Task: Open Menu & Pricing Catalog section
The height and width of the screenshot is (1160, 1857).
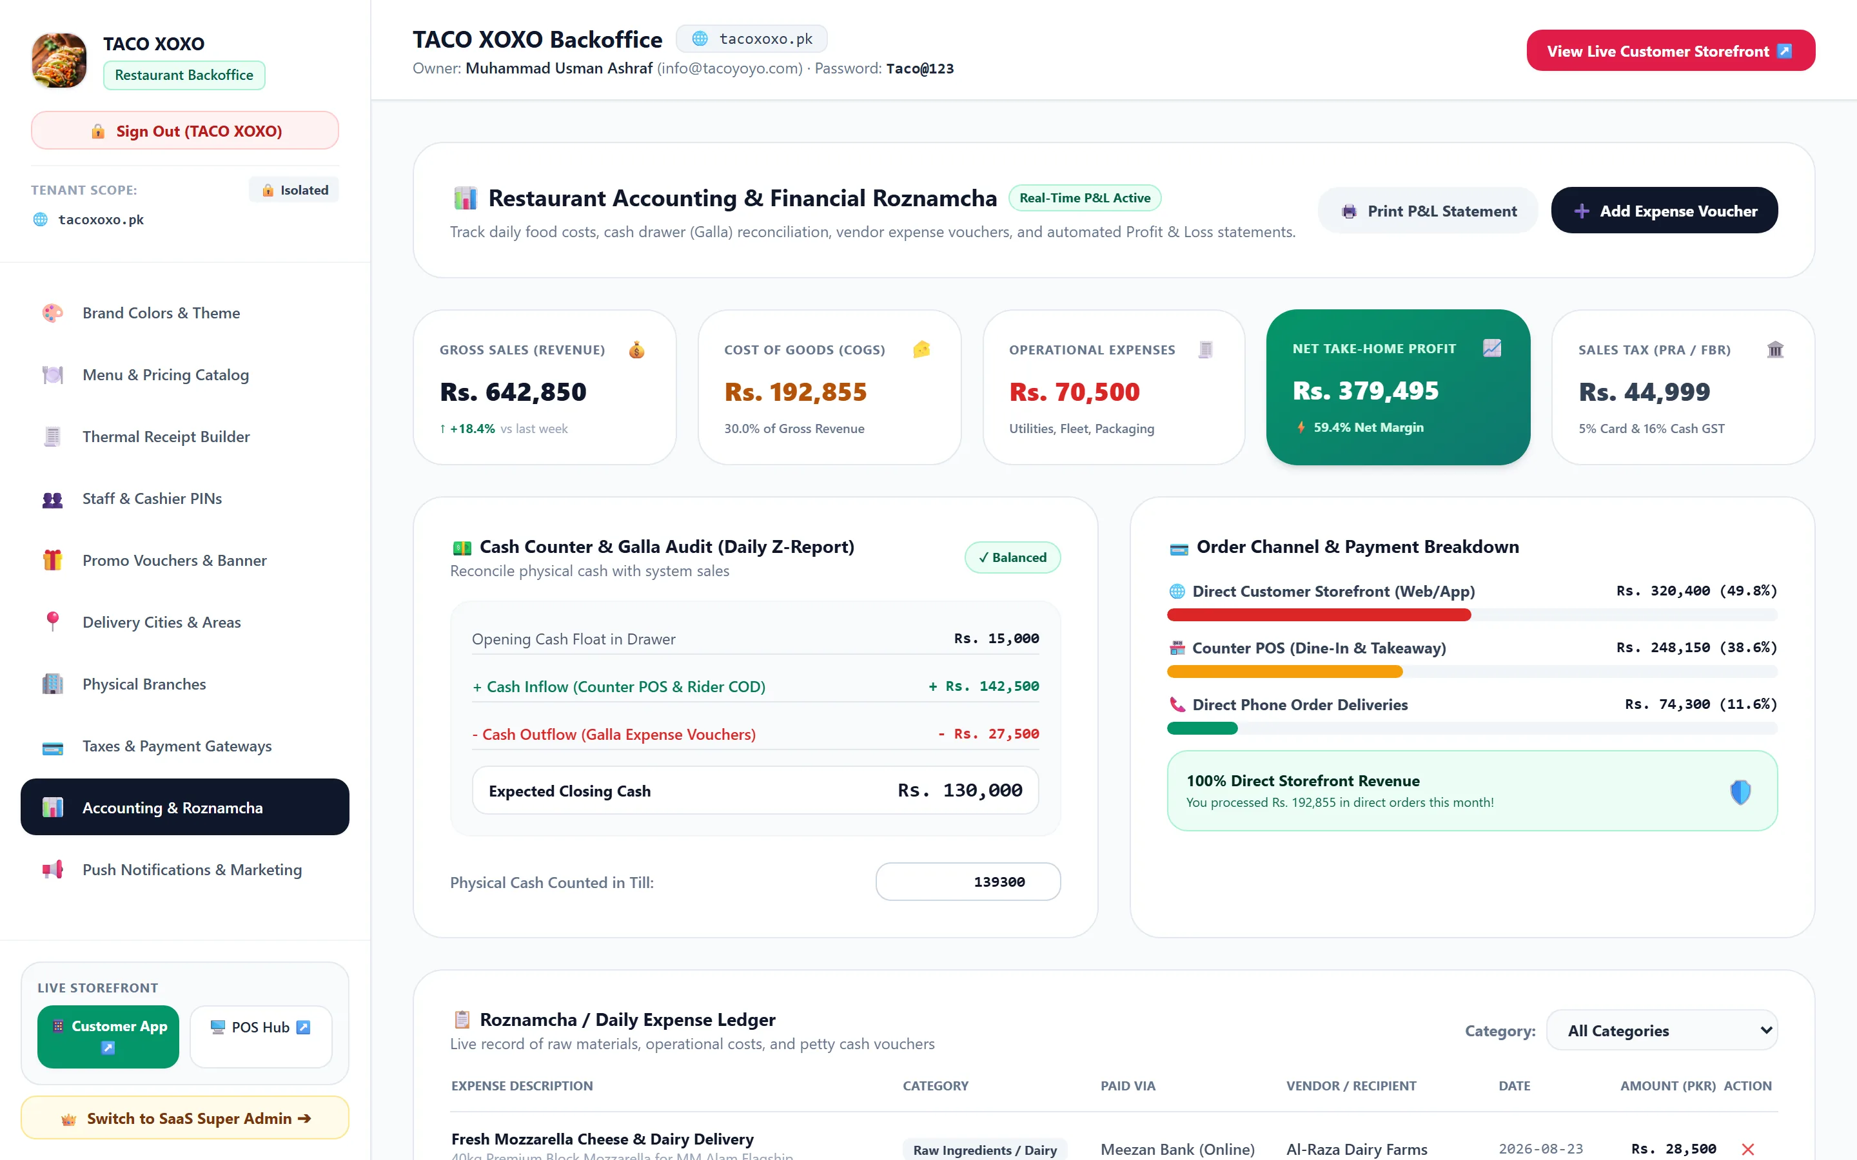Action: point(185,375)
